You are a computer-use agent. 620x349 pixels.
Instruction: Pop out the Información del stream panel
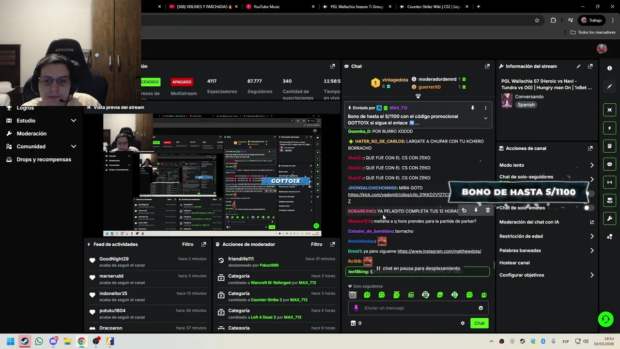tap(590, 66)
